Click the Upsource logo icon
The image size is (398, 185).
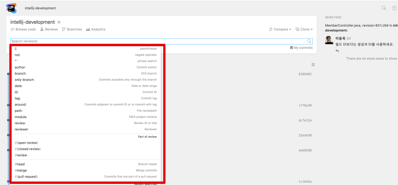point(11,8)
